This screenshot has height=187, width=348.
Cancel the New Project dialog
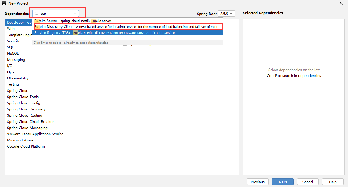tap(308, 182)
